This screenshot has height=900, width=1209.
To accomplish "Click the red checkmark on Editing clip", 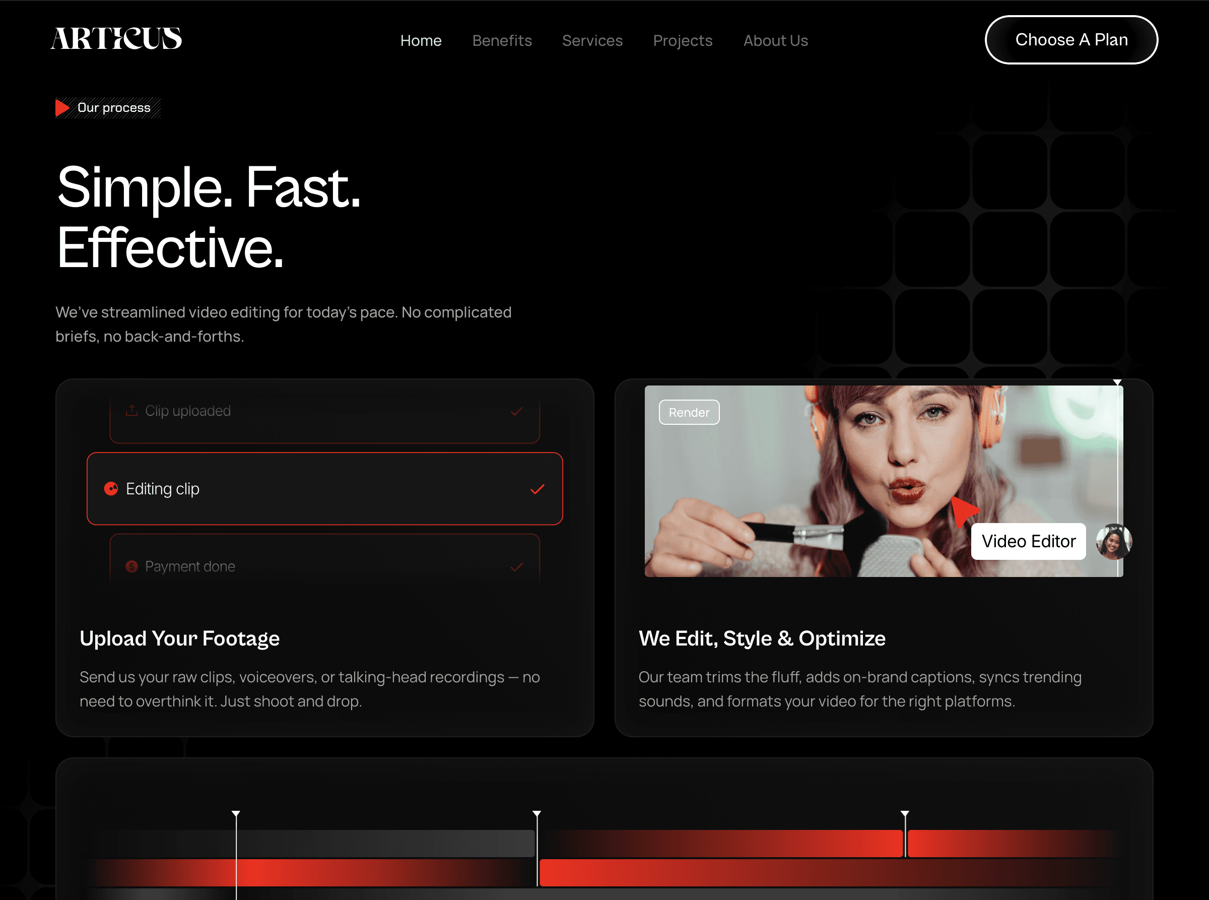I will pyautogui.click(x=537, y=489).
